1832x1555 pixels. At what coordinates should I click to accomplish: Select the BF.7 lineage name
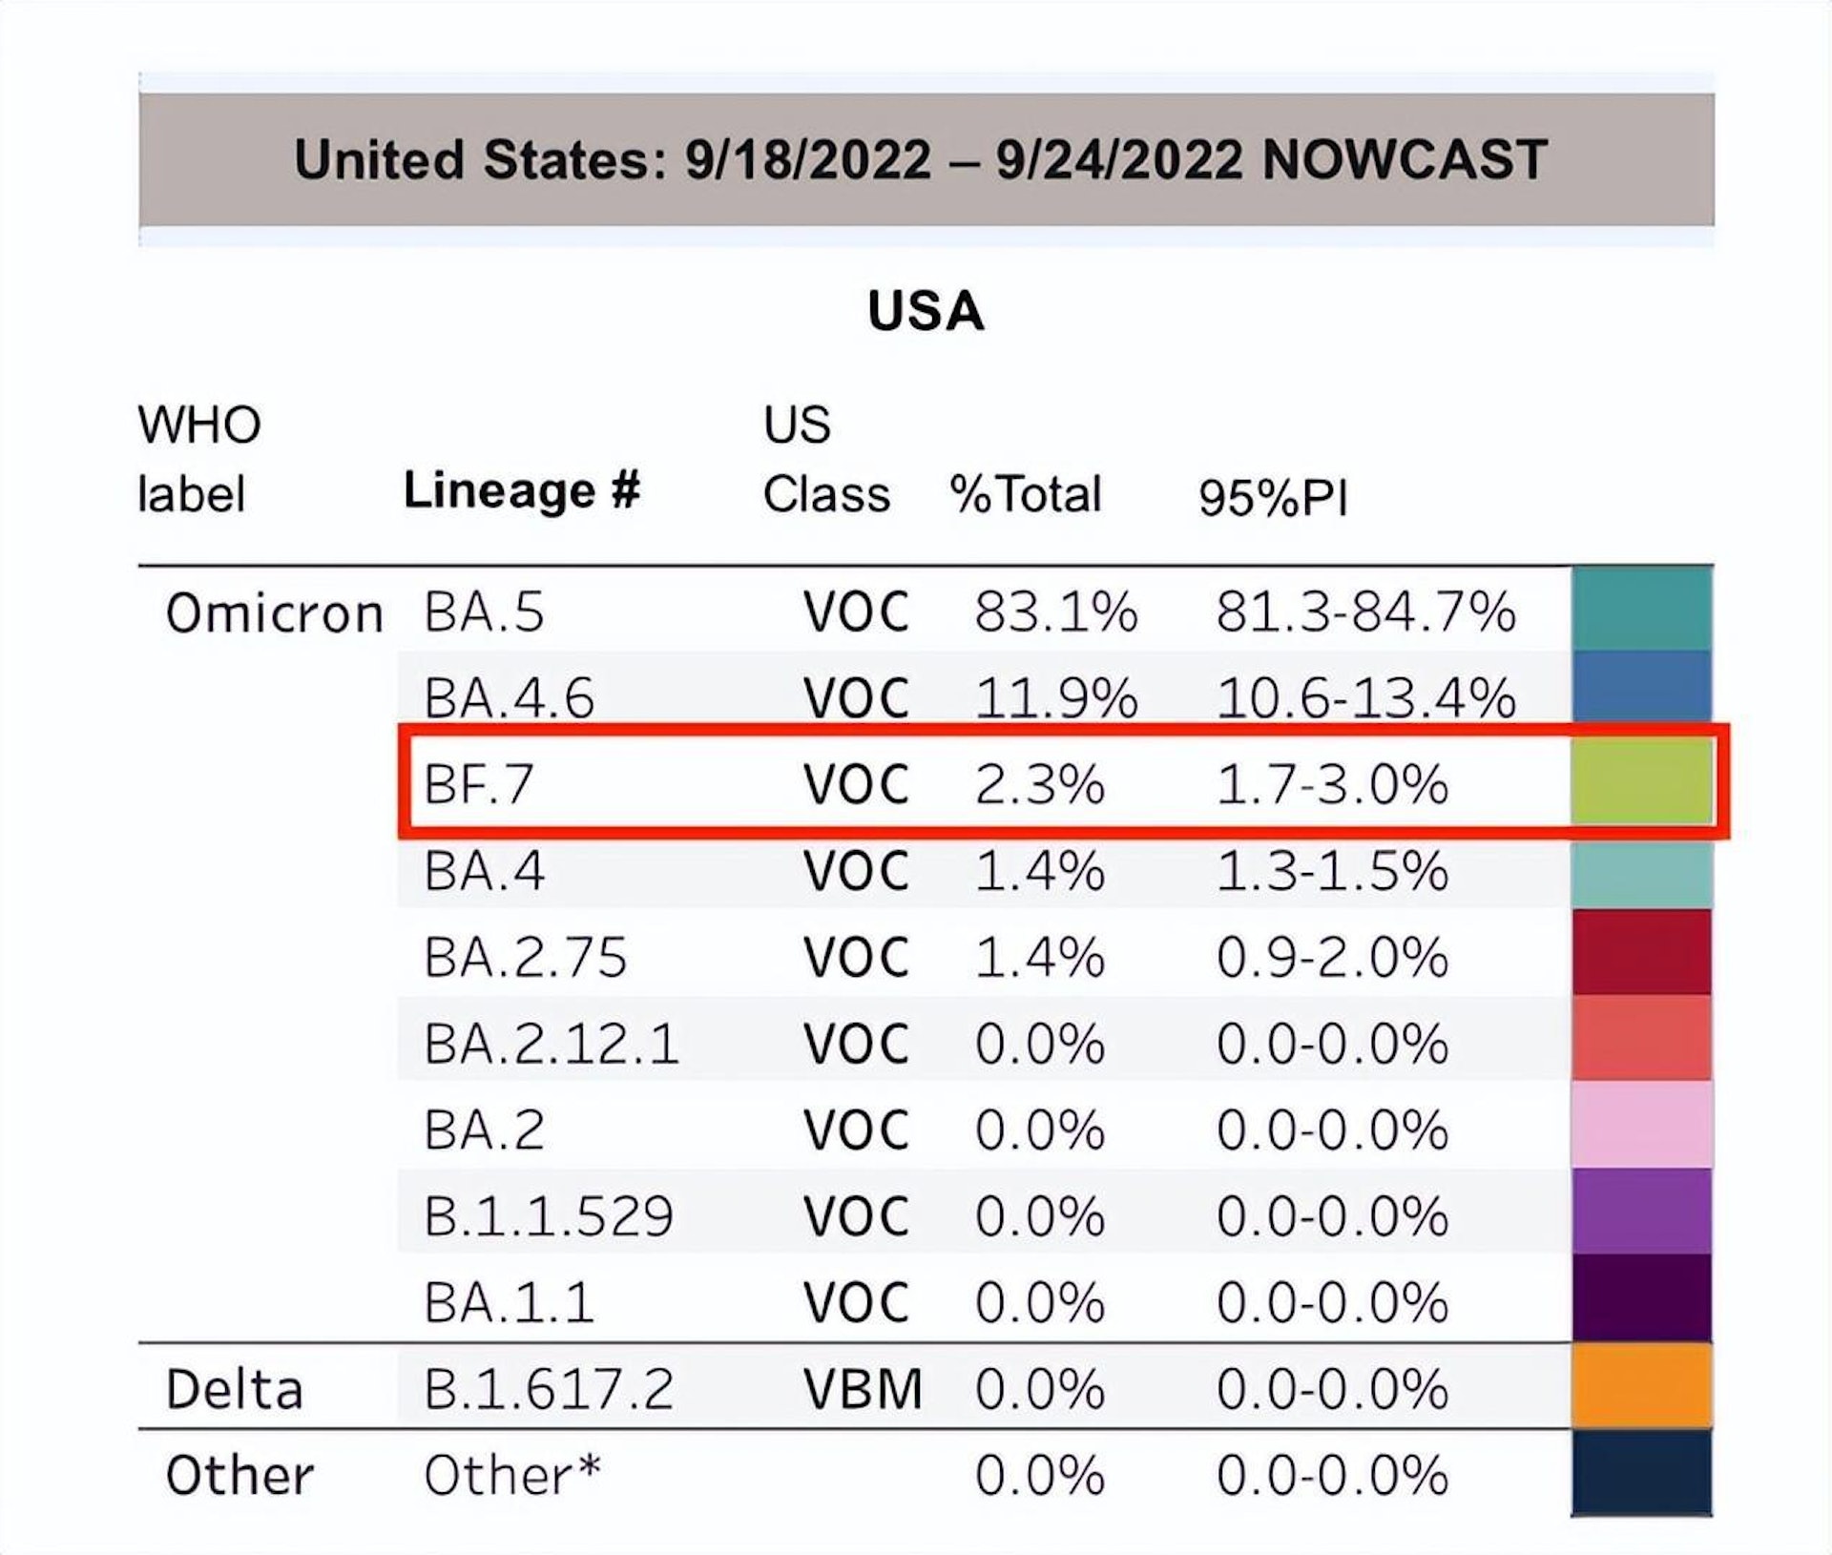coord(478,784)
